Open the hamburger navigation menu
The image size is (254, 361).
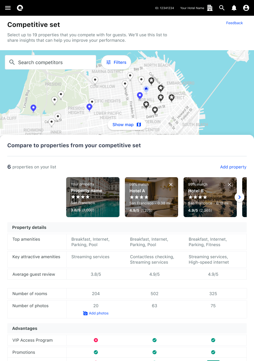pyautogui.click(x=8, y=8)
